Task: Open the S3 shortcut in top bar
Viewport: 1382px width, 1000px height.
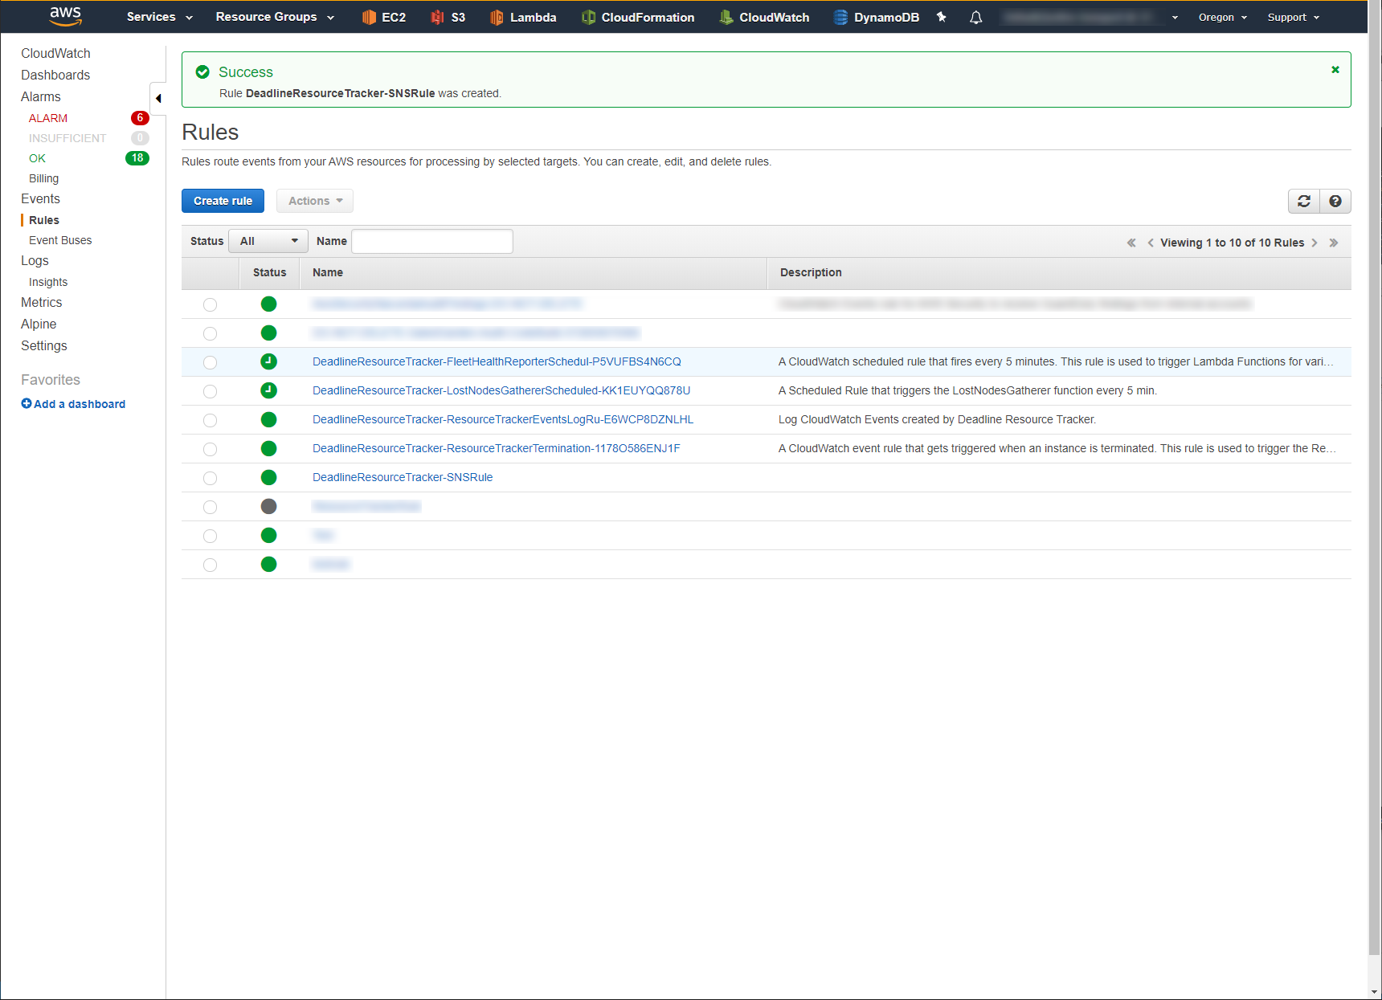Action: coord(448,17)
